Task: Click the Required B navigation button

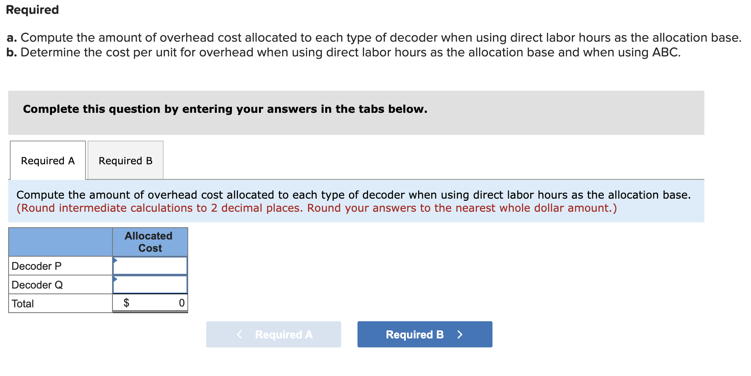Action: click(424, 334)
